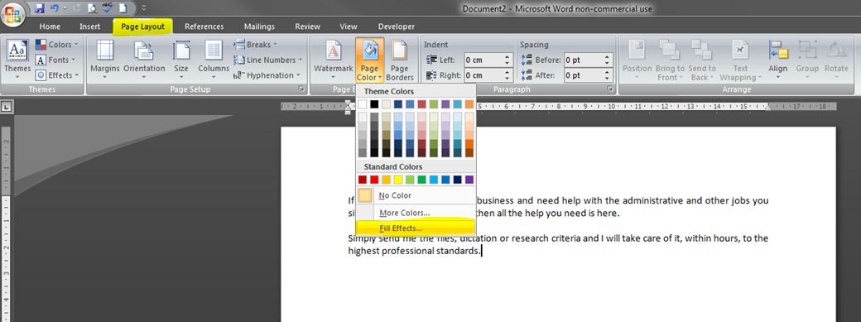Open the Developer tab
The width and height of the screenshot is (861, 322).
(397, 26)
